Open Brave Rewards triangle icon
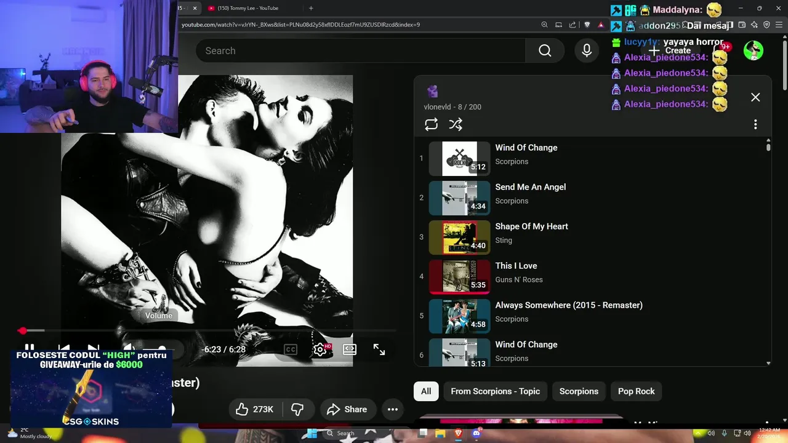Viewport: 788px width, 443px height. point(601,25)
